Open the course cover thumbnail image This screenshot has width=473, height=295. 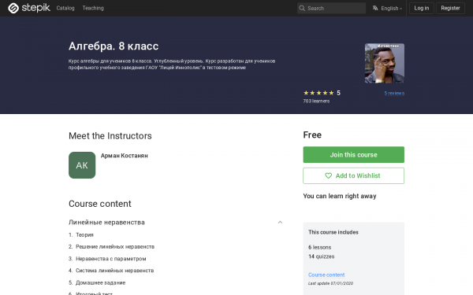coord(385,63)
